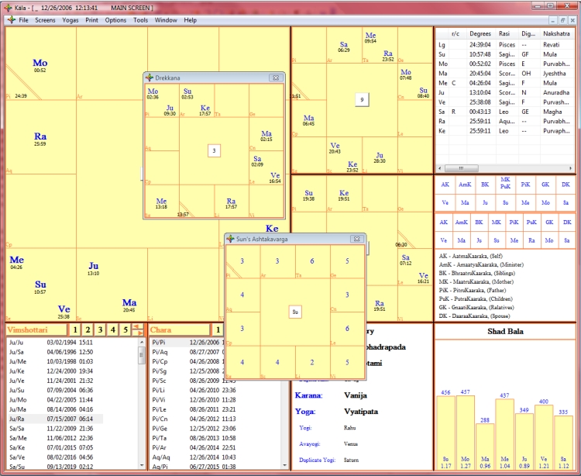The height and width of the screenshot is (476, 581).
Task: Select the Ju/Ju row dated 03/02/1994
Action: (x=55, y=343)
